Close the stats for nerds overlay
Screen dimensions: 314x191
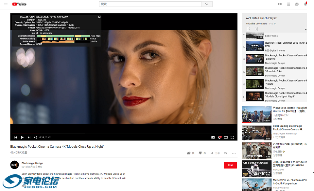(99, 17)
